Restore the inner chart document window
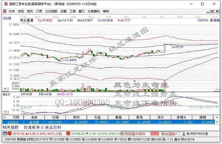 coord(212,11)
